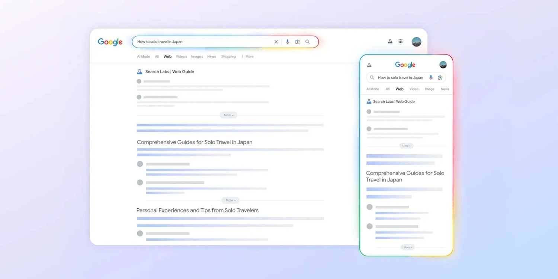Select the All tab on desktop

pyautogui.click(x=157, y=57)
